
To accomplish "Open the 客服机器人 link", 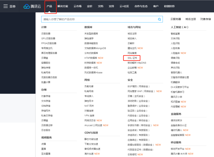I will tap(176, 73).
